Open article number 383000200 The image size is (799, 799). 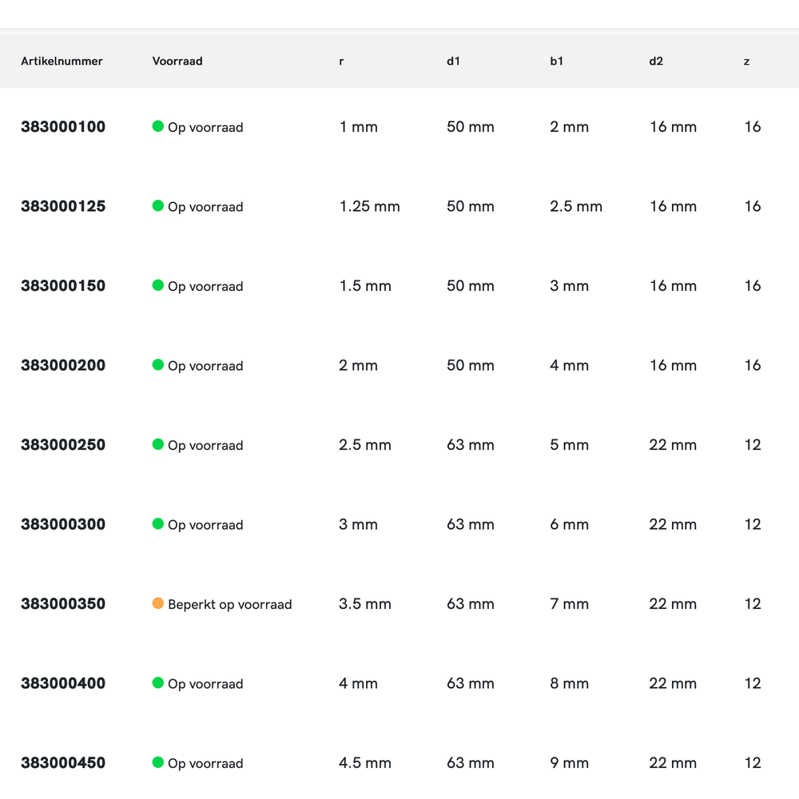[x=63, y=365]
